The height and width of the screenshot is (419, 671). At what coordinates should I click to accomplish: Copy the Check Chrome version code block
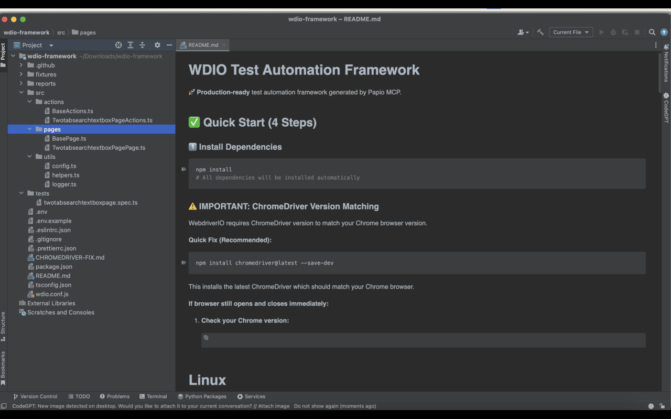(x=206, y=337)
